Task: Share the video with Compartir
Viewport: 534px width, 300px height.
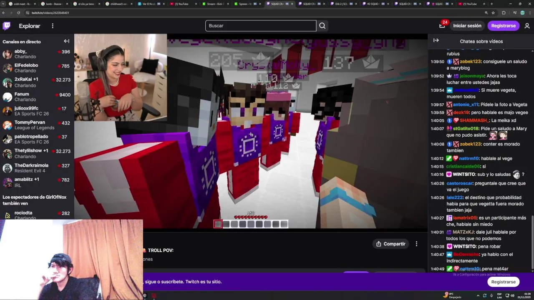Action: coord(390,244)
